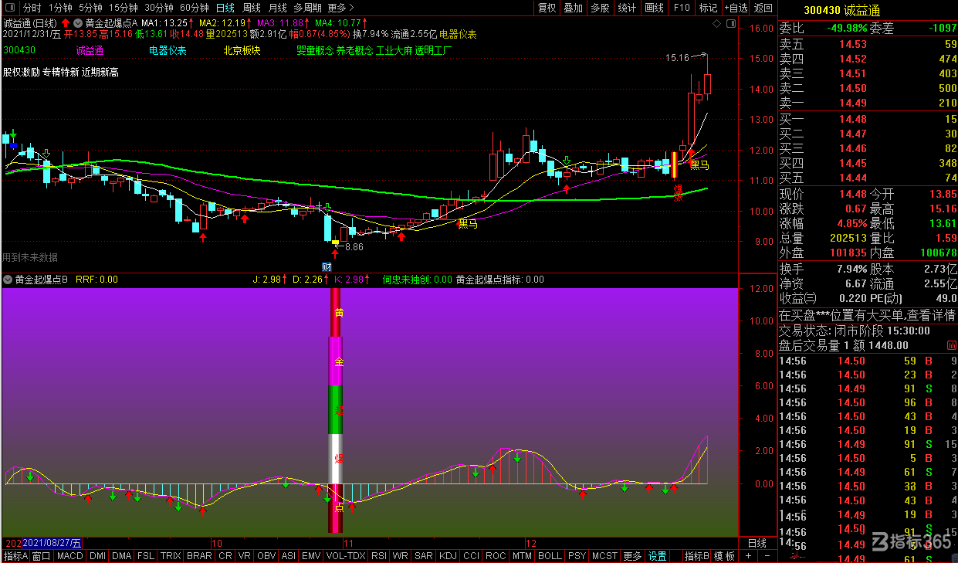958x563 pixels.
Task: Click the 多股 multi-stock button
Action: [600, 8]
